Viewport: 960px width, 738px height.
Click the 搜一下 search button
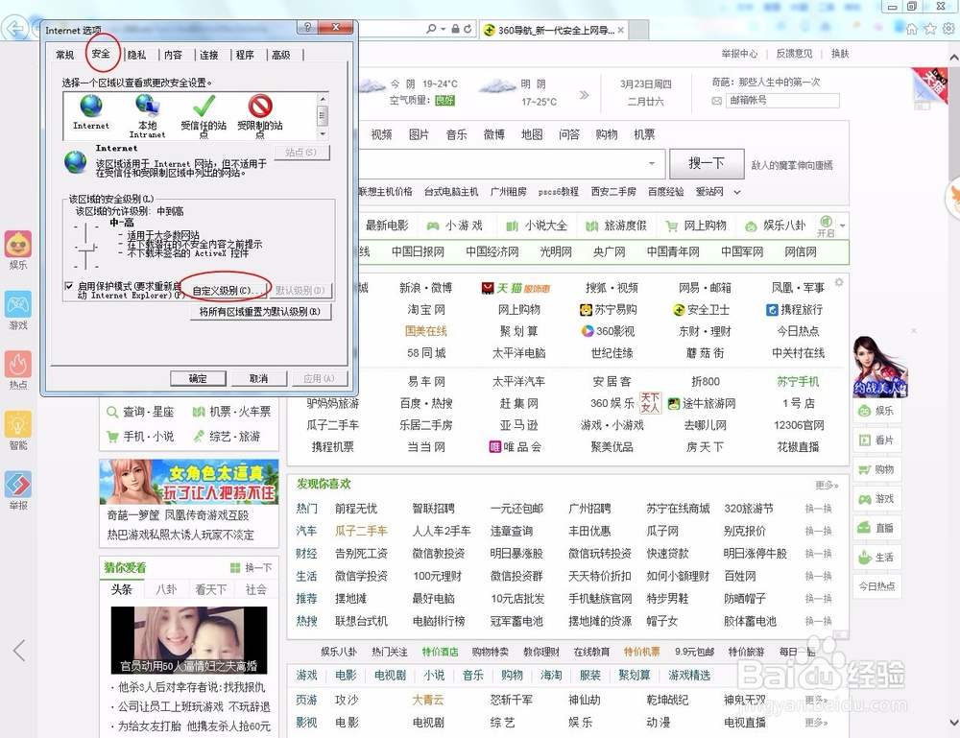(707, 163)
